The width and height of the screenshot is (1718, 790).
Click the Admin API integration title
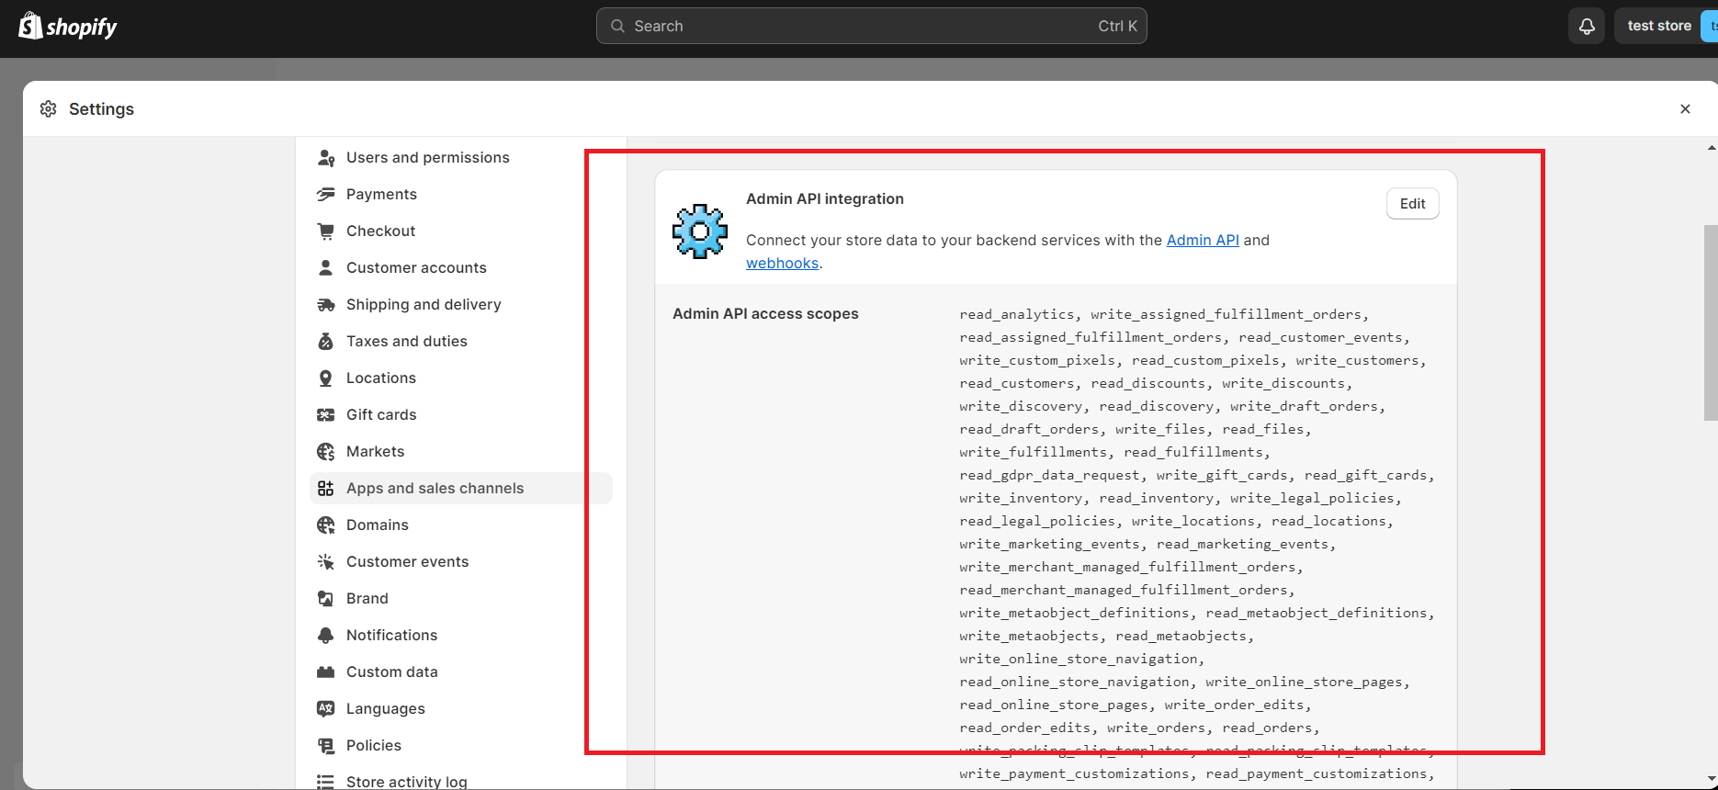click(x=825, y=199)
